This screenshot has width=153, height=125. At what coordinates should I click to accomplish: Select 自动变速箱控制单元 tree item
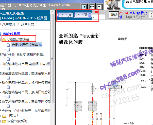coord(27,45)
